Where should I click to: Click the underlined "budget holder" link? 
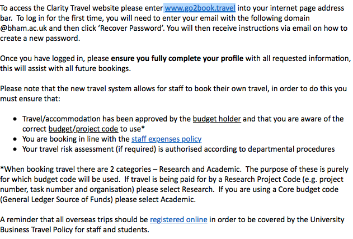pos(217,119)
